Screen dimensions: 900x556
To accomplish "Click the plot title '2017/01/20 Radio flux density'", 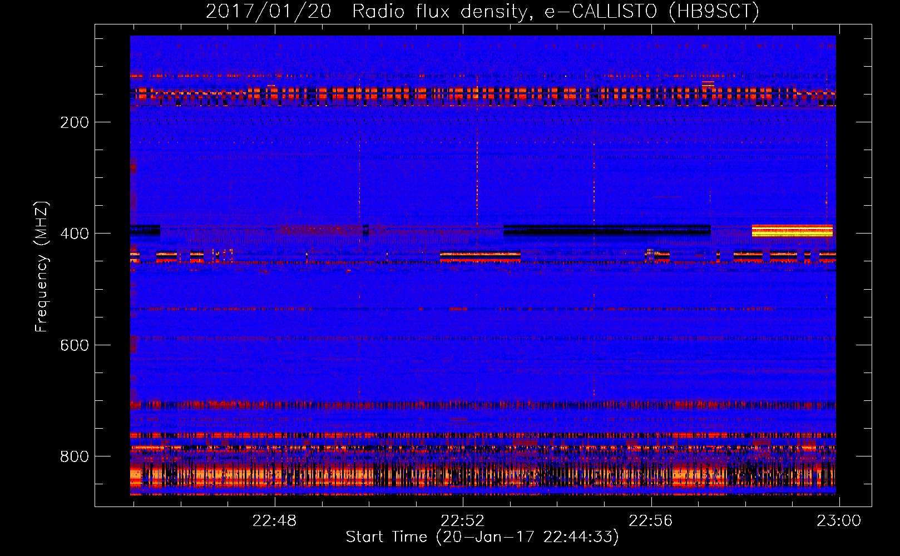I will point(367,12).
